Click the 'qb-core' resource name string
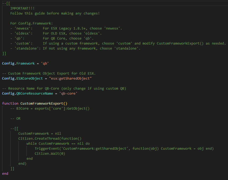This screenshot has height=180, width=228. pos(68,94)
